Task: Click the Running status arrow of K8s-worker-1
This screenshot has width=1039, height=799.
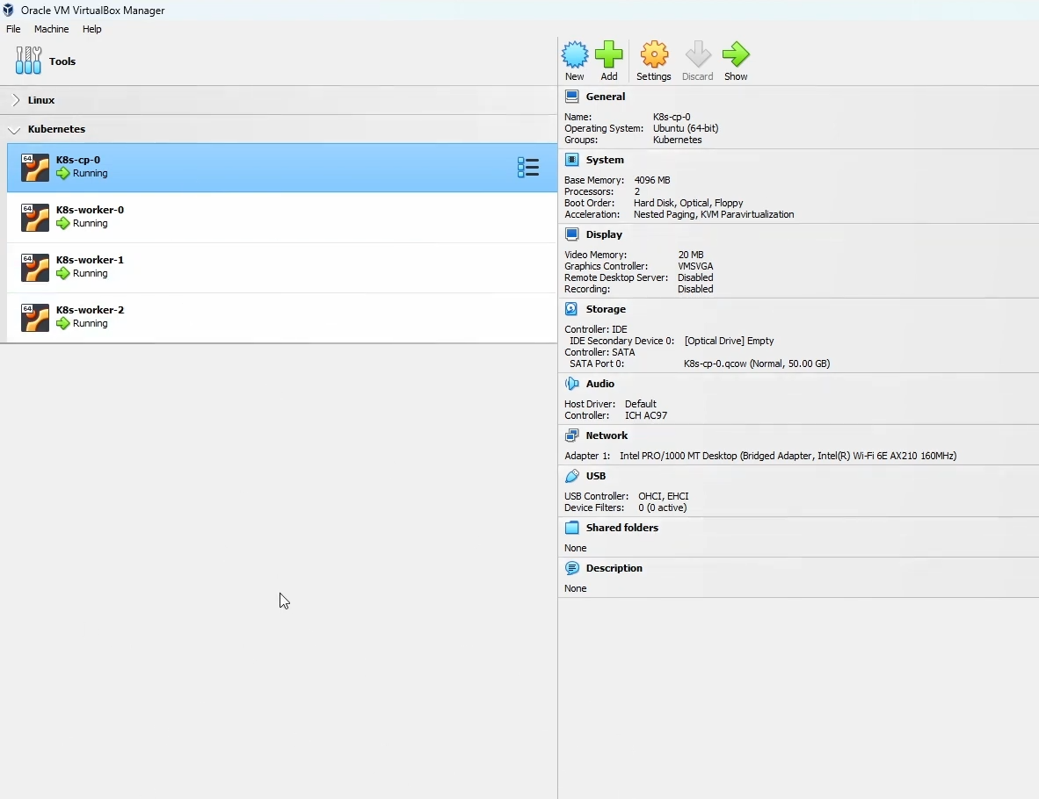Action: tap(63, 273)
